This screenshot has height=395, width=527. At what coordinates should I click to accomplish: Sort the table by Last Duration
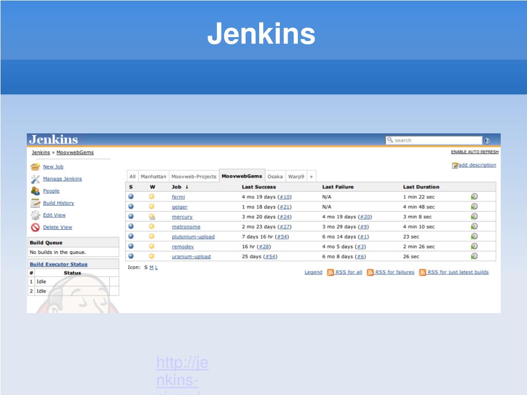pyautogui.click(x=421, y=187)
